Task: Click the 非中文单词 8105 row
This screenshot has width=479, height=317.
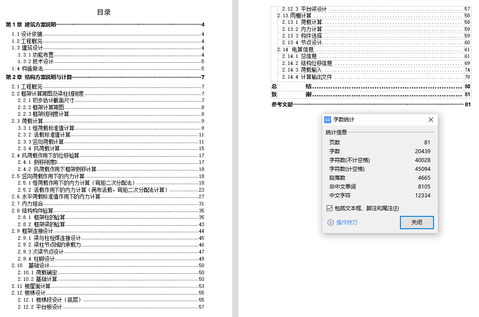Action: coord(379,187)
